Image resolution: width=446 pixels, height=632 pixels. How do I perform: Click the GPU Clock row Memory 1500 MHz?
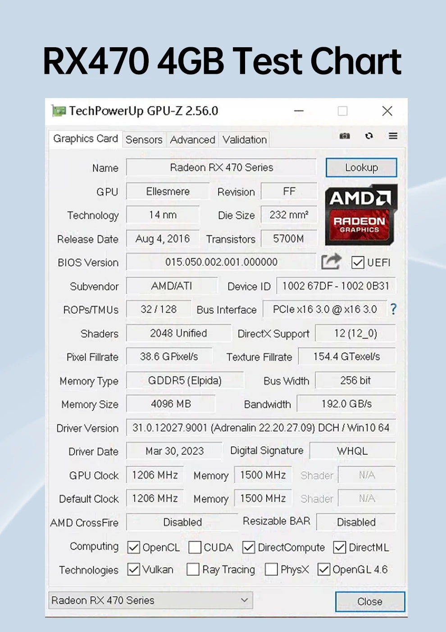pos(263,475)
